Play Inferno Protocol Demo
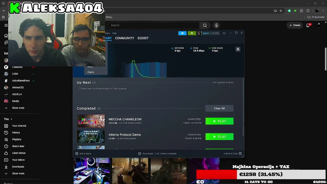Image resolution: width=327 pixels, height=184 pixels. tap(219, 137)
